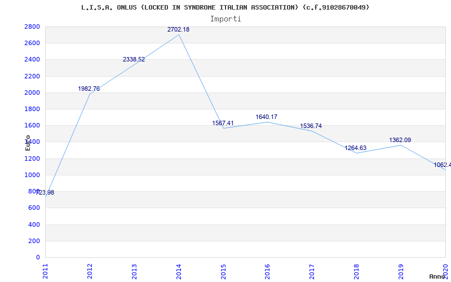Click the y-axis value 2600
This screenshot has height=282, width=451.
click(x=32, y=43)
